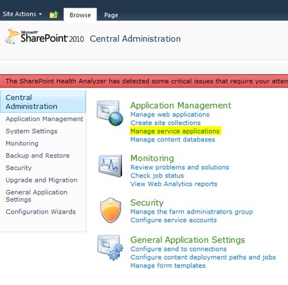The image size is (288, 285).
Task: Click the Health Analyzer critical issues banner
Action: pyautogui.click(x=144, y=81)
